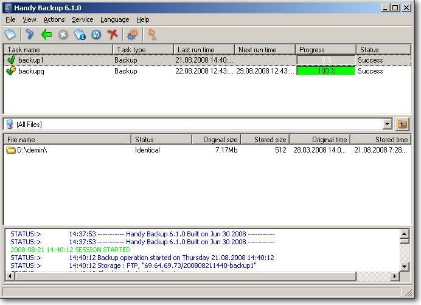Open the File menu
Viewport: 421px width, 305px height.
click(x=10, y=19)
